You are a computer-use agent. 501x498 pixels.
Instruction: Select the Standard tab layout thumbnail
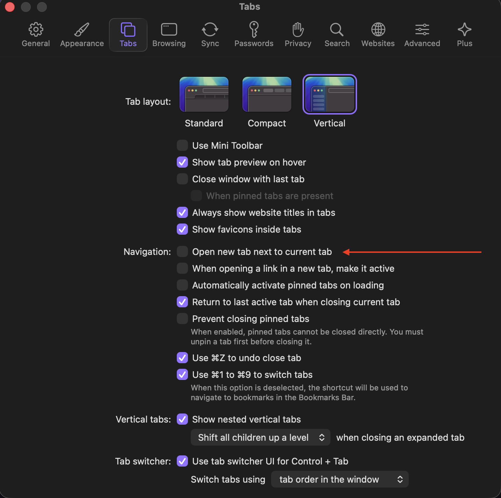click(204, 95)
